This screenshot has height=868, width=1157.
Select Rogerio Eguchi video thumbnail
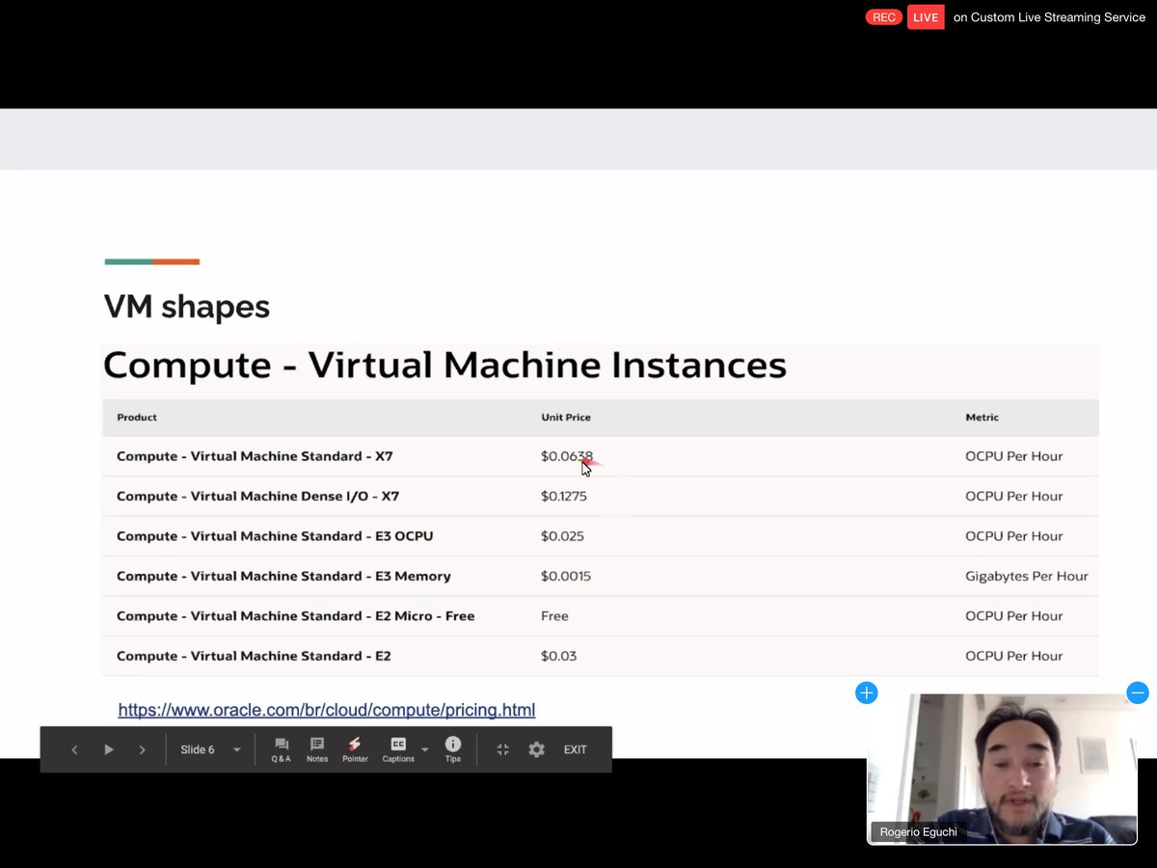(x=1002, y=769)
